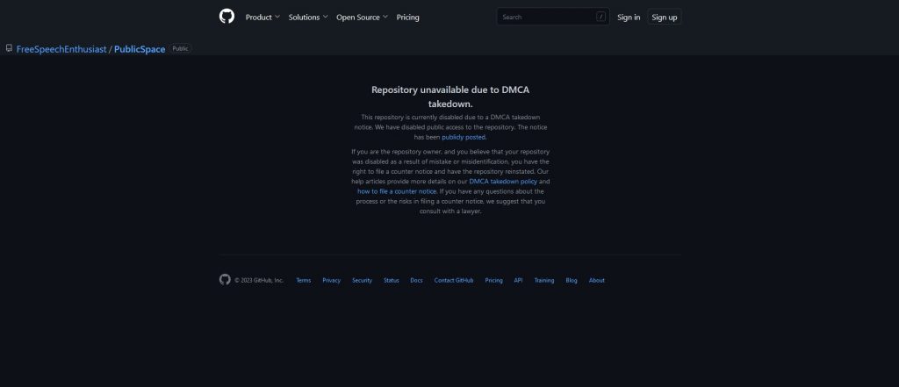Click the slash shortcut icon in search box
The width and height of the screenshot is (899, 387).
(x=601, y=17)
